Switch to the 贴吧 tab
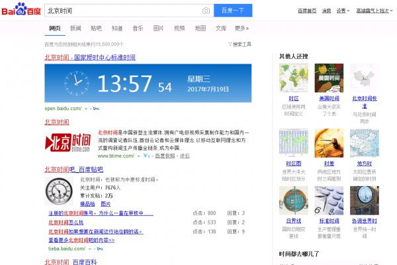Viewport: 397px width, 265px height. (x=96, y=28)
